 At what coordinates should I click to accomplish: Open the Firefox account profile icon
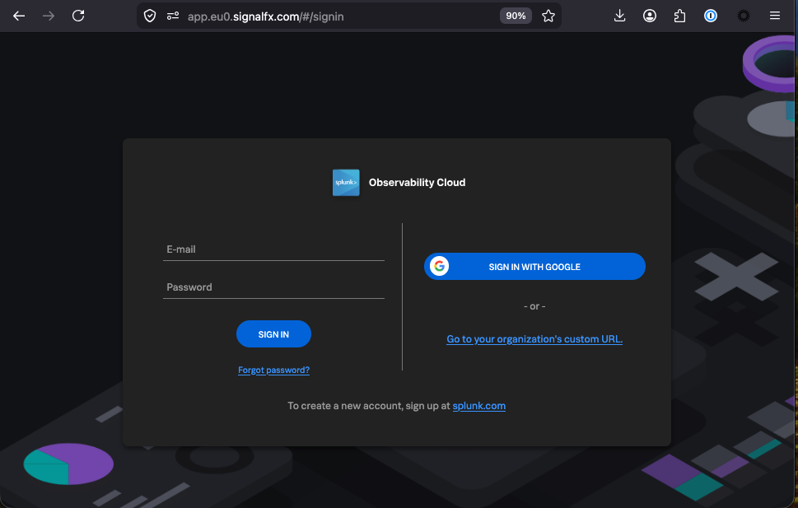click(x=650, y=16)
